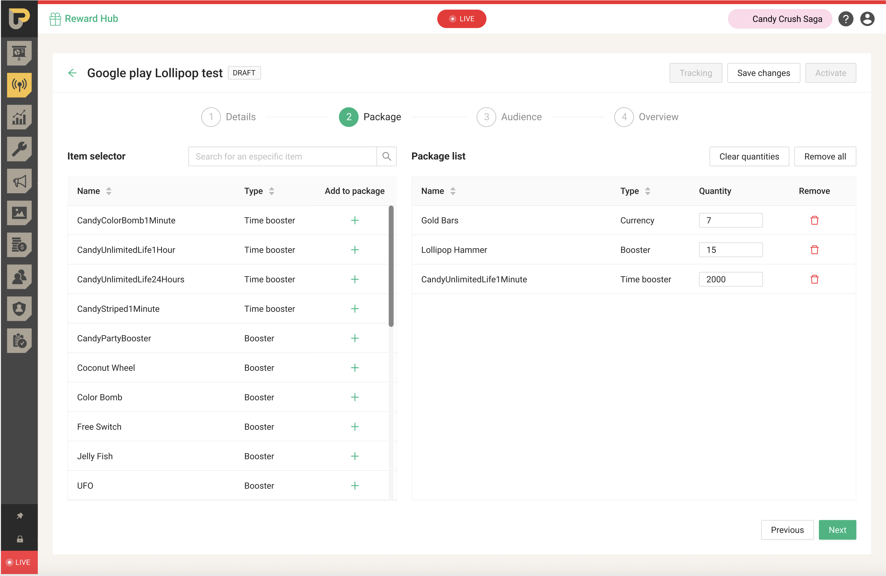Click the Save changes button
The image size is (886, 576).
point(763,73)
